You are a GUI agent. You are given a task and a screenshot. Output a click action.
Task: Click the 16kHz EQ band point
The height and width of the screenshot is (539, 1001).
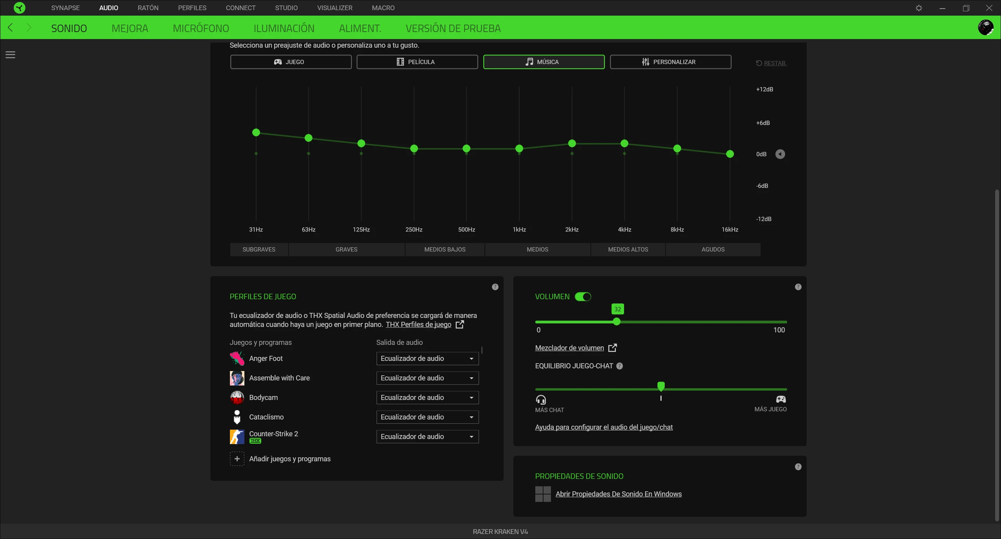(730, 154)
